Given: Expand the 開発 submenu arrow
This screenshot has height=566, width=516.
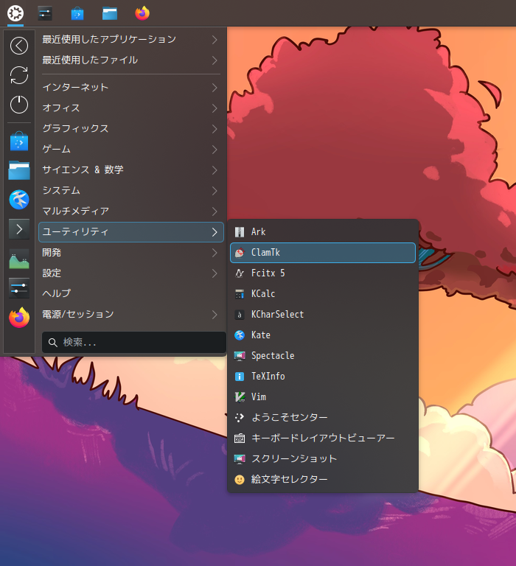Looking at the screenshot, I should pyautogui.click(x=215, y=253).
